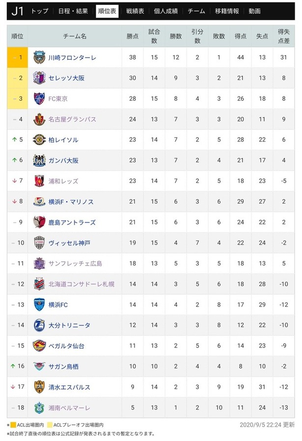
Task: Click the Shonan Bellmare crest icon
Action: [x=39, y=408]
